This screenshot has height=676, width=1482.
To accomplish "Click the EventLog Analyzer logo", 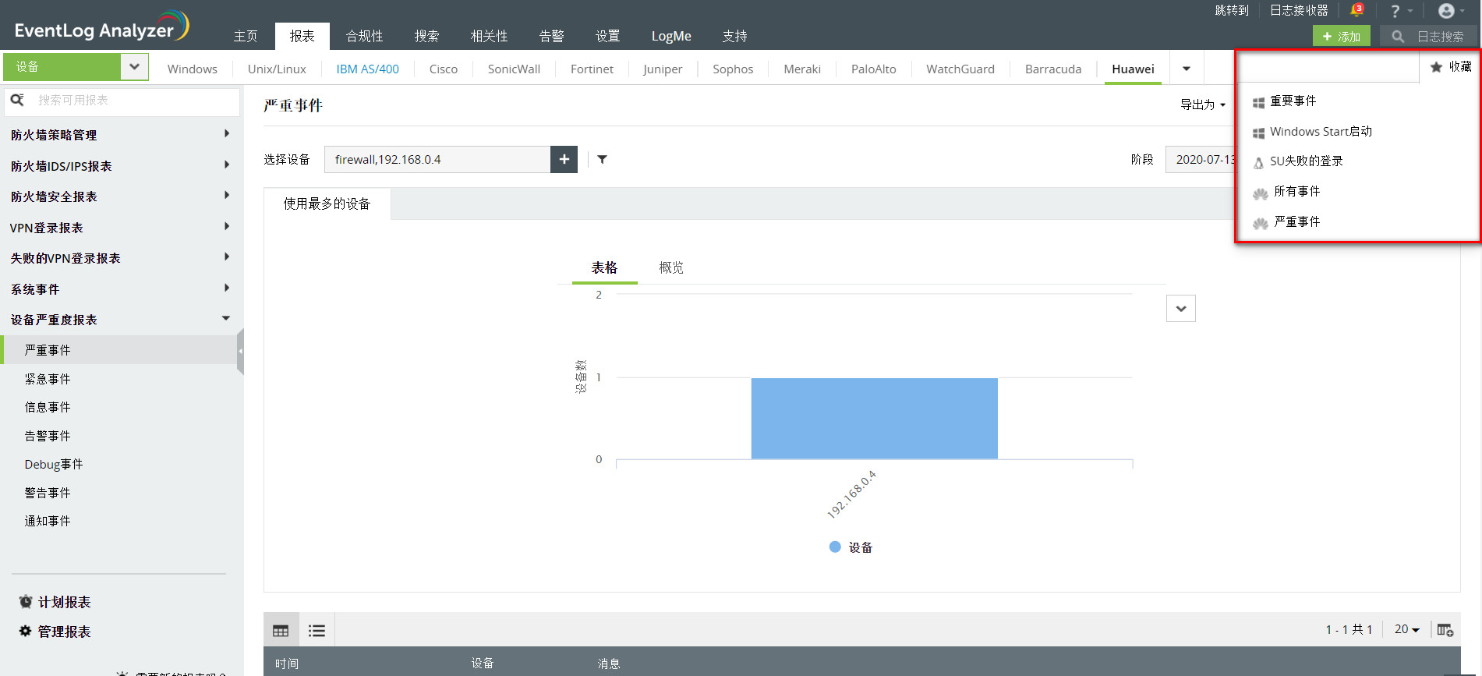I will coord(101,27).
